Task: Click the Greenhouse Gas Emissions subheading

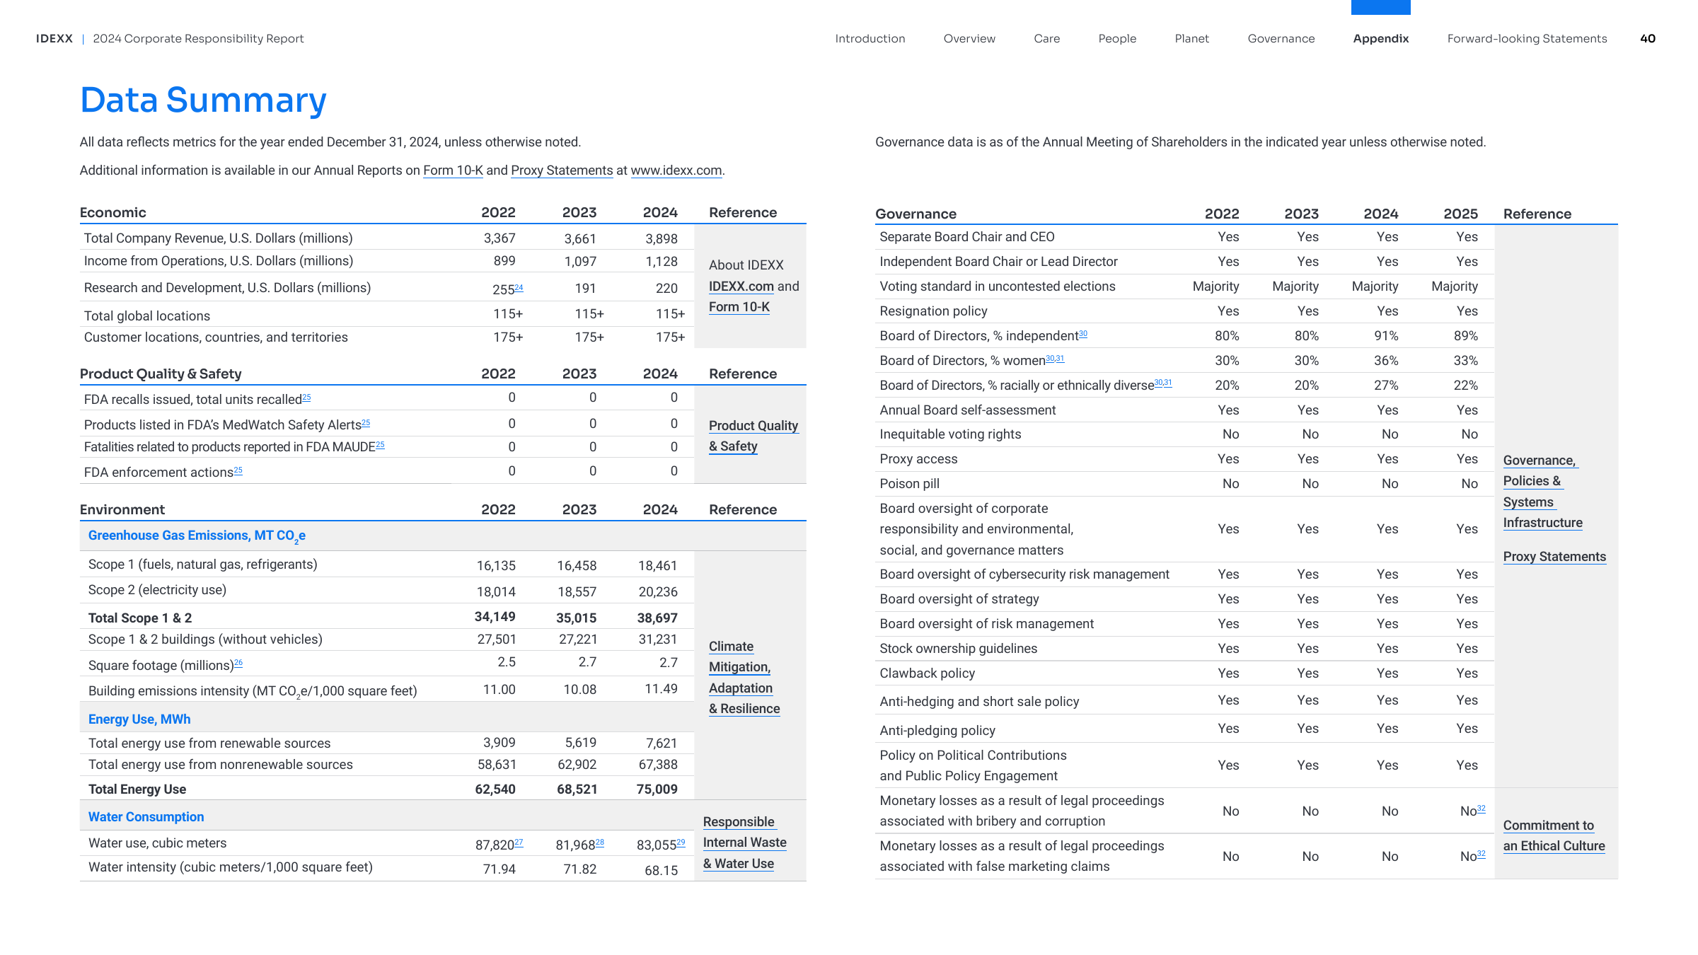Action: click(197, 536)
